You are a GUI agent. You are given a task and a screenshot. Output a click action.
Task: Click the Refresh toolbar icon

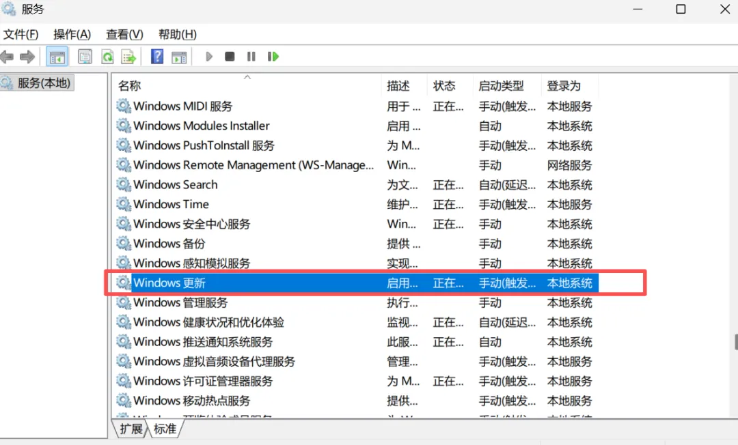tap(108, 57)
